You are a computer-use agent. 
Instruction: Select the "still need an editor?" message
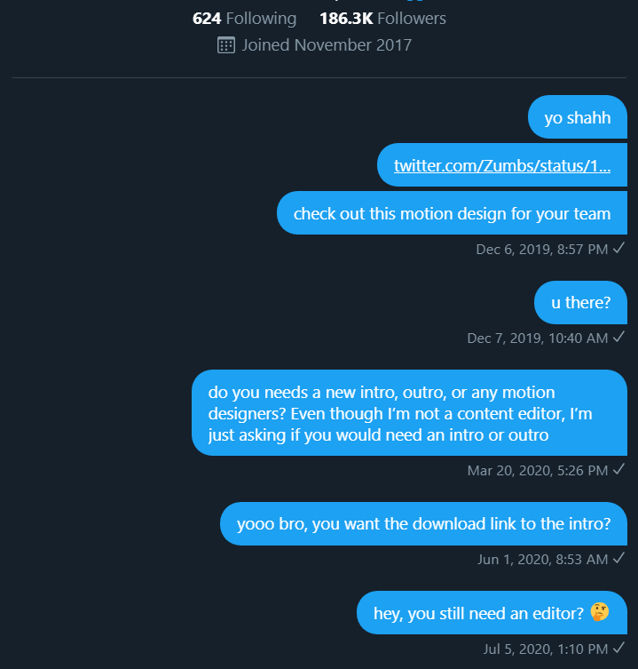tap(492, 612)
